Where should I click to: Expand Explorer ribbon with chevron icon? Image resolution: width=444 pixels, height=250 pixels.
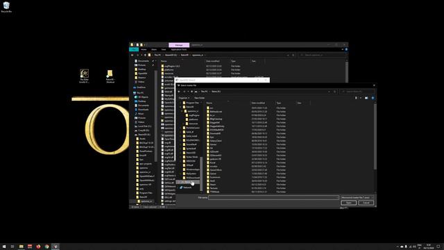(342, 49)
